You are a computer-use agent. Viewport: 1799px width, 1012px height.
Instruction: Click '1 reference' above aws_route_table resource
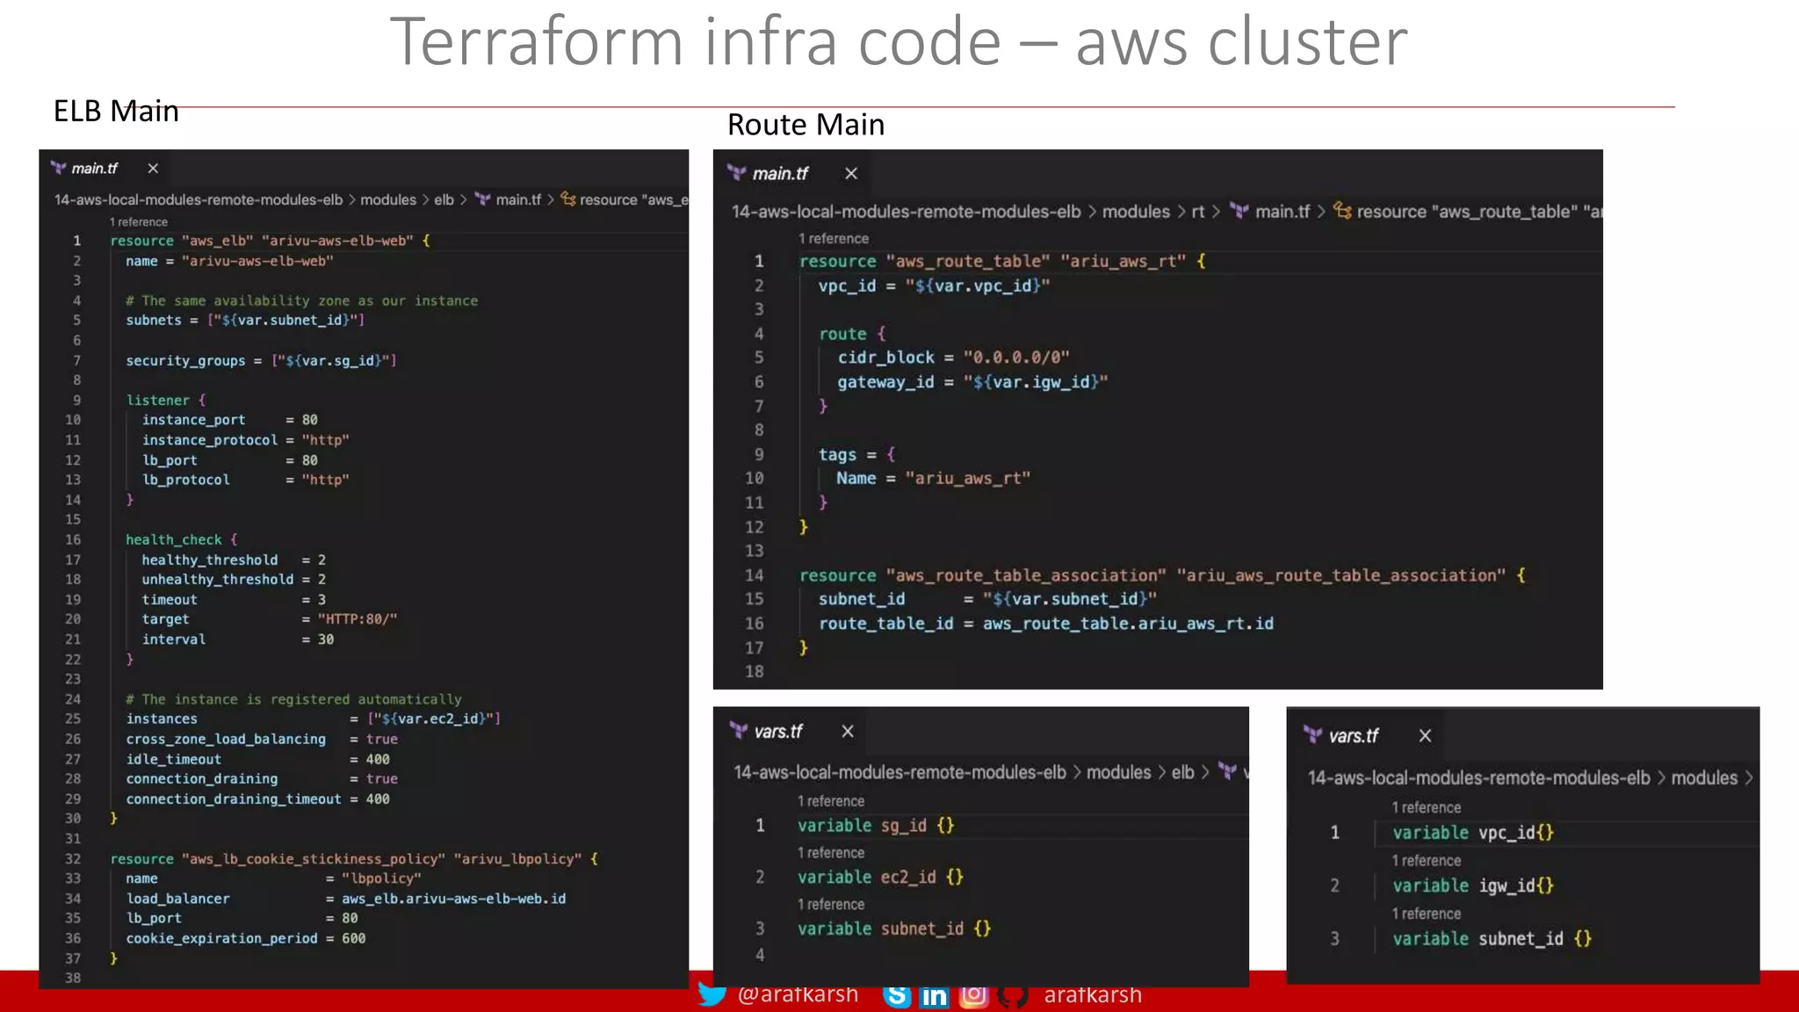pos(833,238)
